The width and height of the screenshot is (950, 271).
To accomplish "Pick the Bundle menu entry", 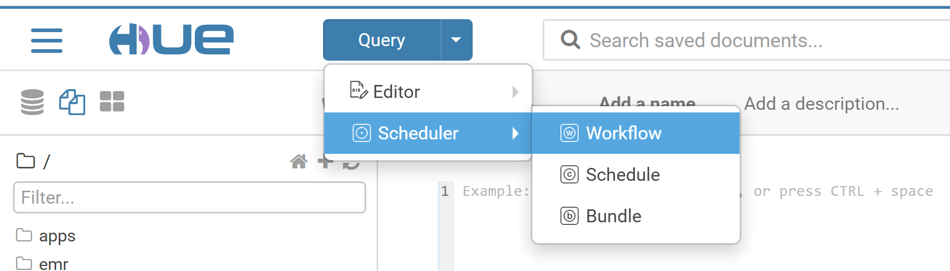I will [613, 216].
